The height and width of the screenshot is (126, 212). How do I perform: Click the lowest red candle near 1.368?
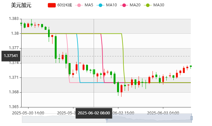click(122, 89)
